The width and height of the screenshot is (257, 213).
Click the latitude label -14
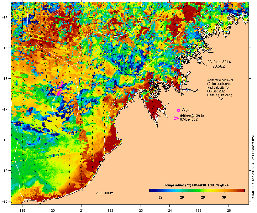pyautogui.click(x=4, y=17)
